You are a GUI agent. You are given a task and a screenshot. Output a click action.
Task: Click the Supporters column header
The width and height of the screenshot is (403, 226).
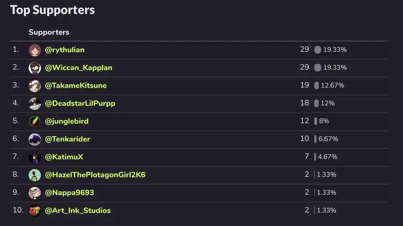49,32
